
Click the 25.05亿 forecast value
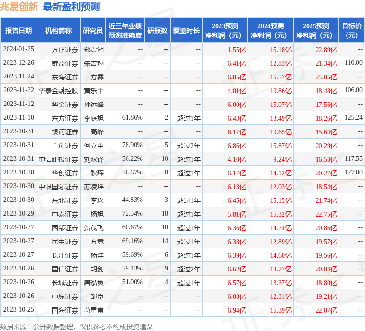click(x=326, y=77)
